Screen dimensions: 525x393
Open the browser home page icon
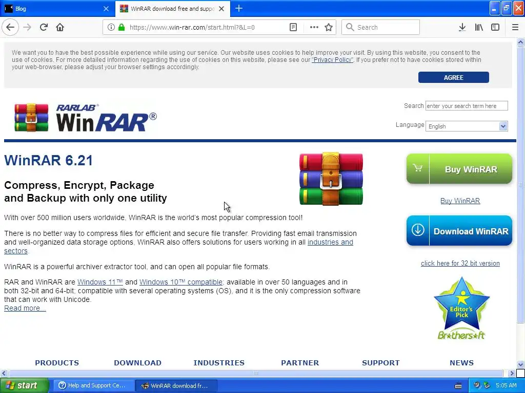tap(60, 27)
